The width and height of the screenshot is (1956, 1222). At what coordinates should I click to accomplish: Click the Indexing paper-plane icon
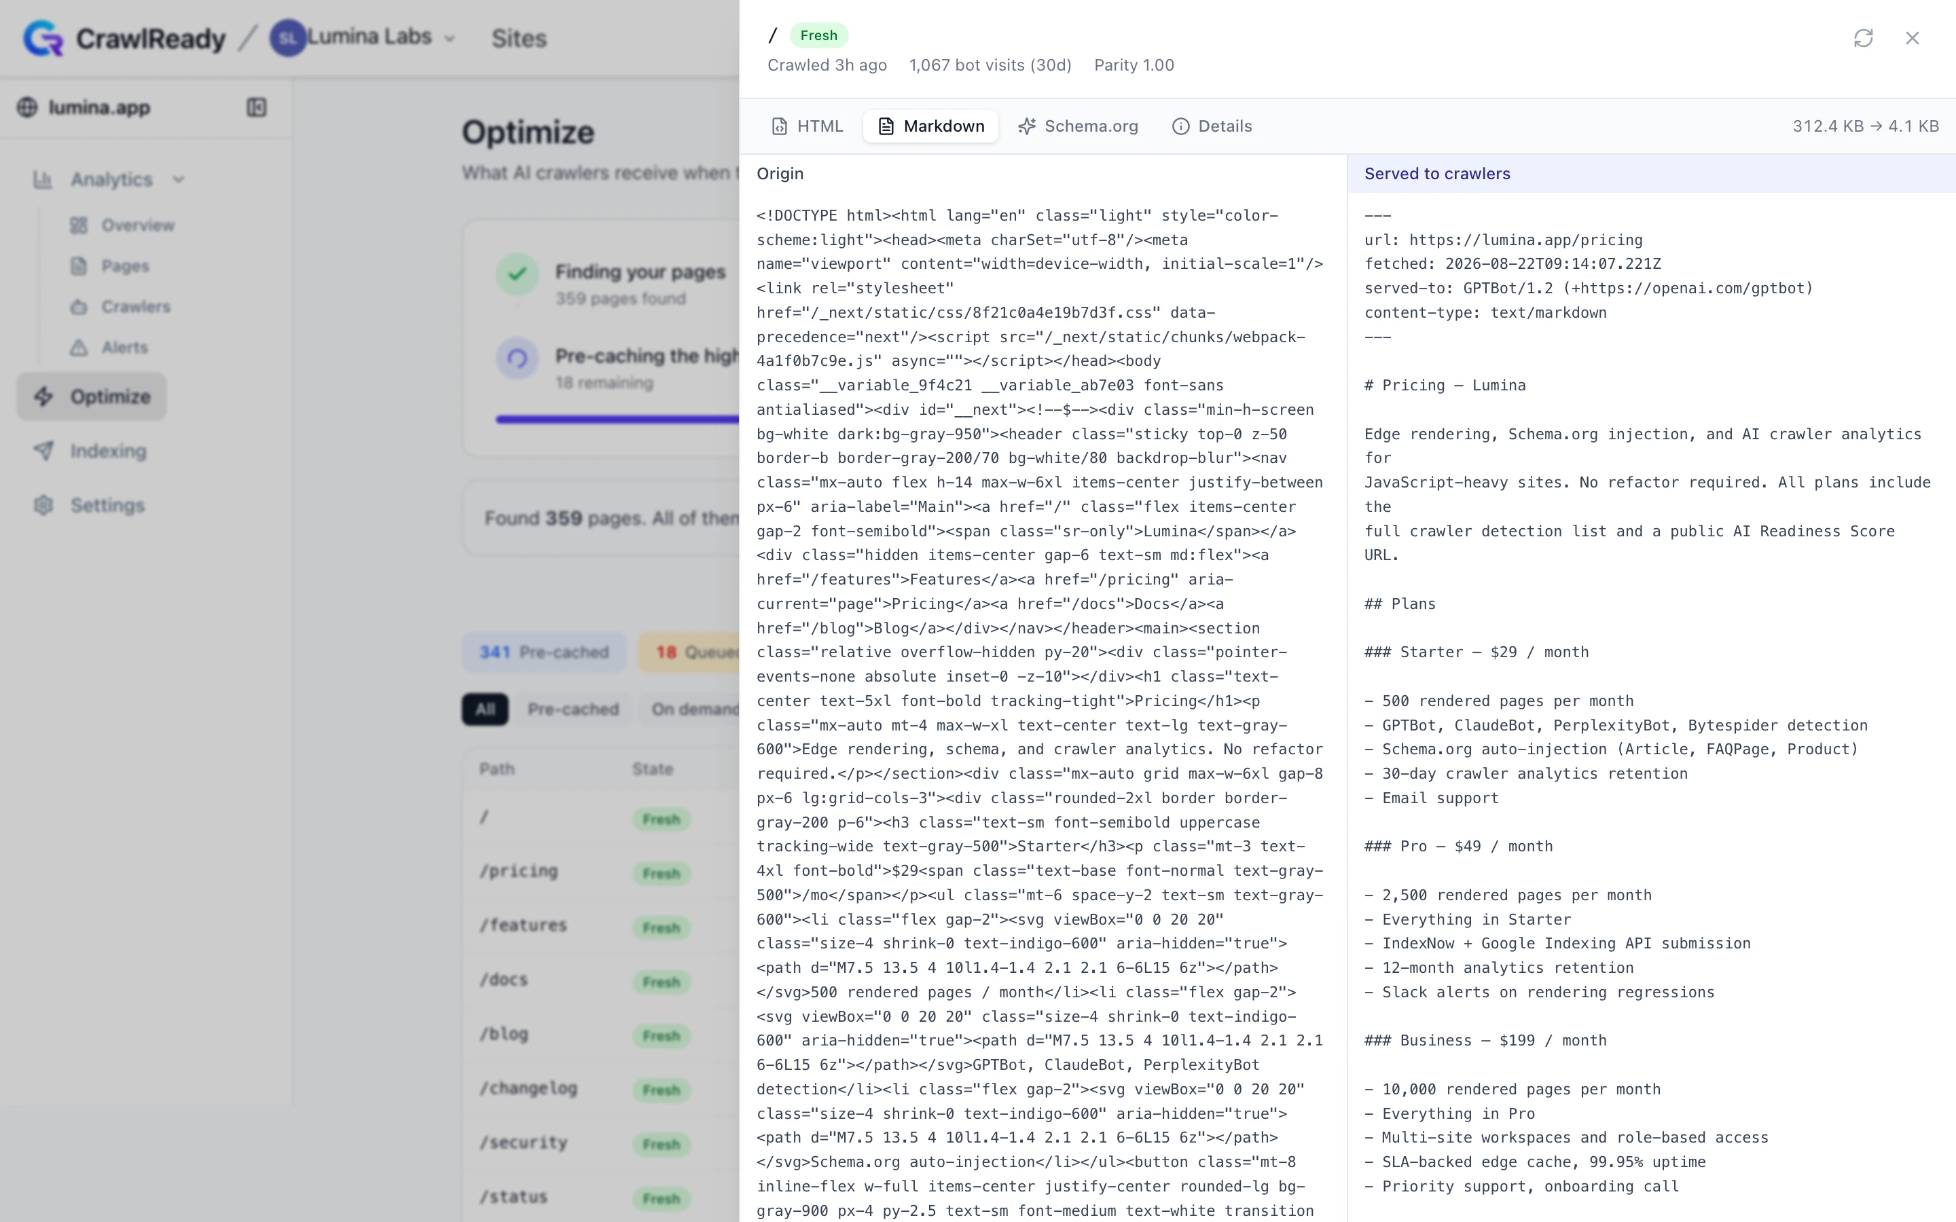click(x=43, y=451)
